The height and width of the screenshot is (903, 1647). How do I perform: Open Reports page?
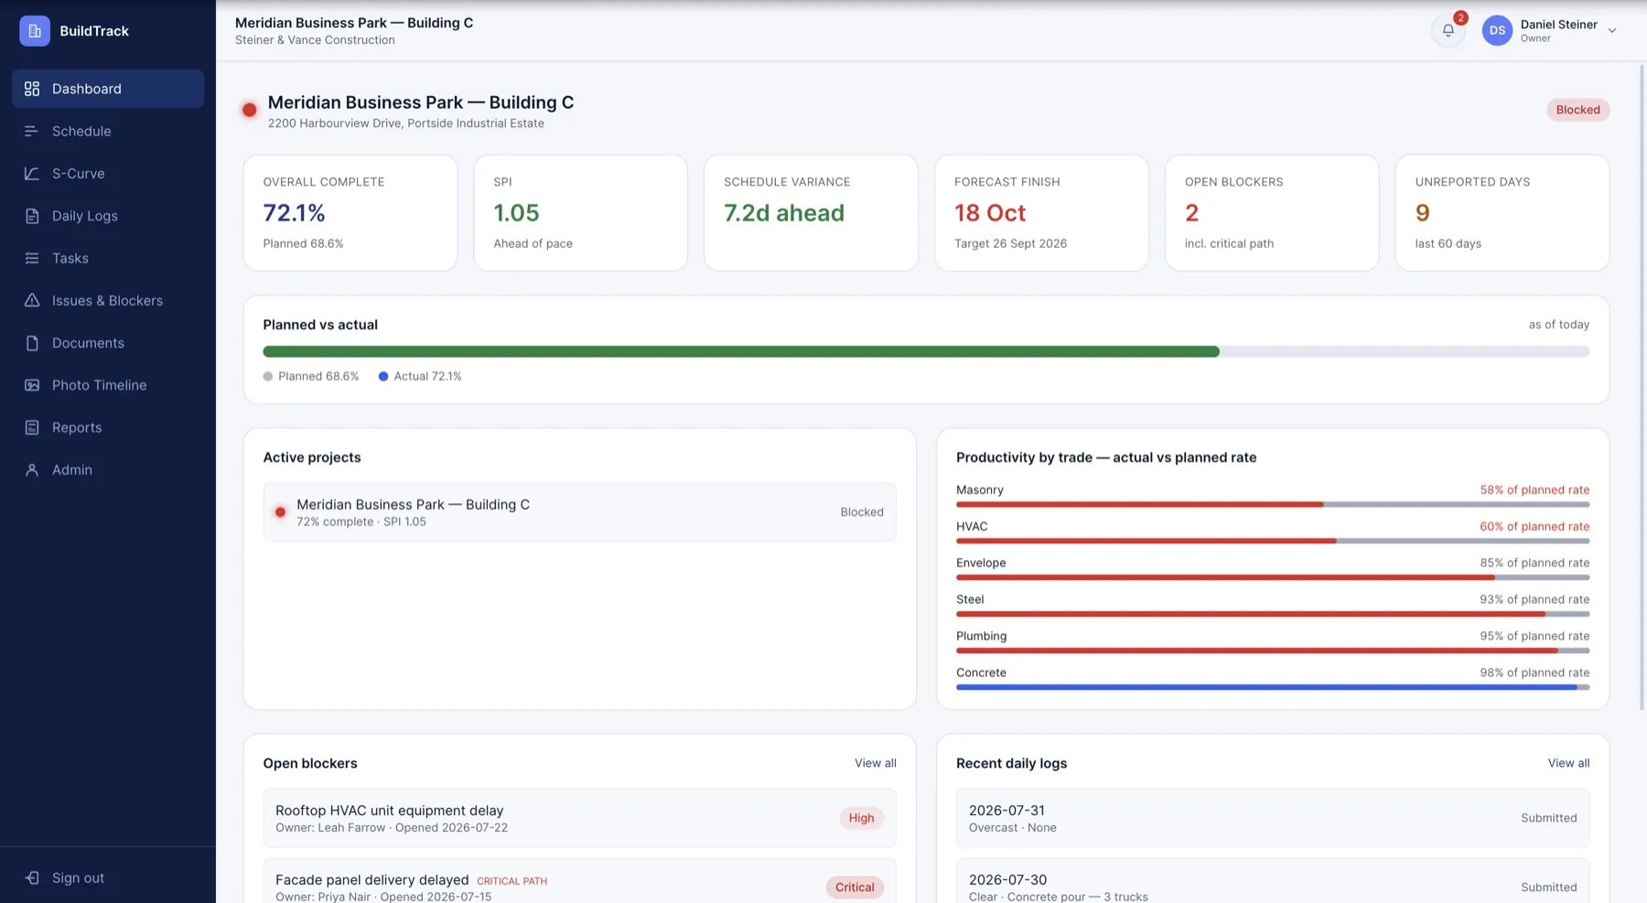point(108,427)
